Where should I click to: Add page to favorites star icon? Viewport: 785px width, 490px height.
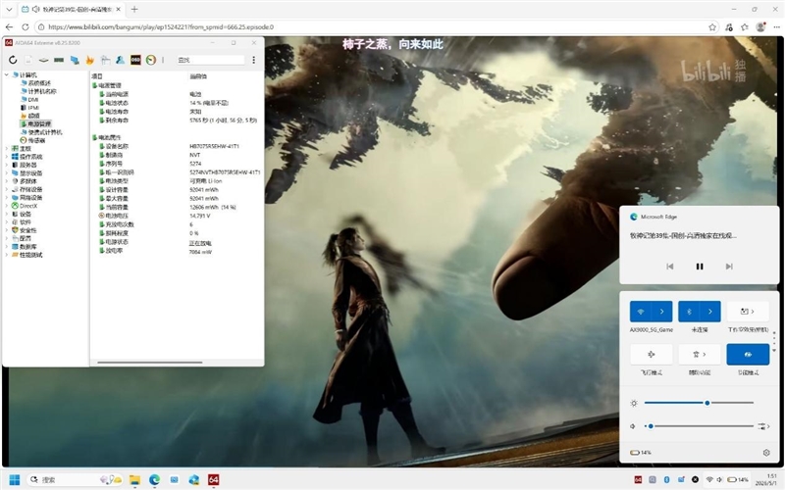click(712, 27)
